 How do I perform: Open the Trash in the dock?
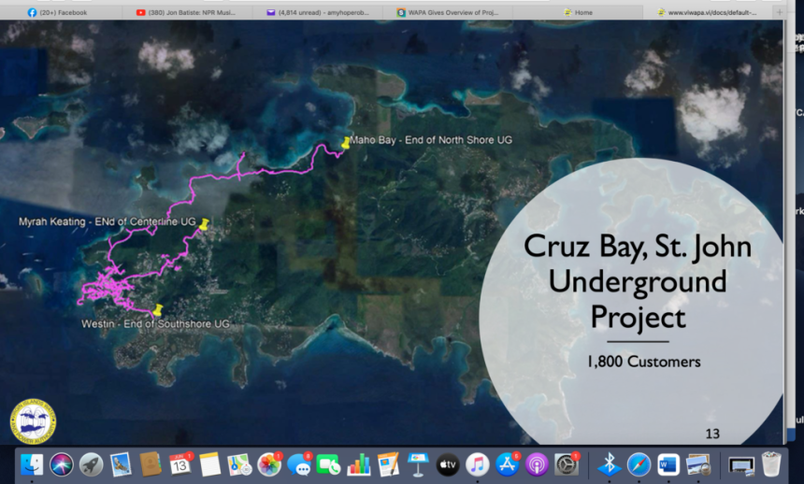[770, 464]
